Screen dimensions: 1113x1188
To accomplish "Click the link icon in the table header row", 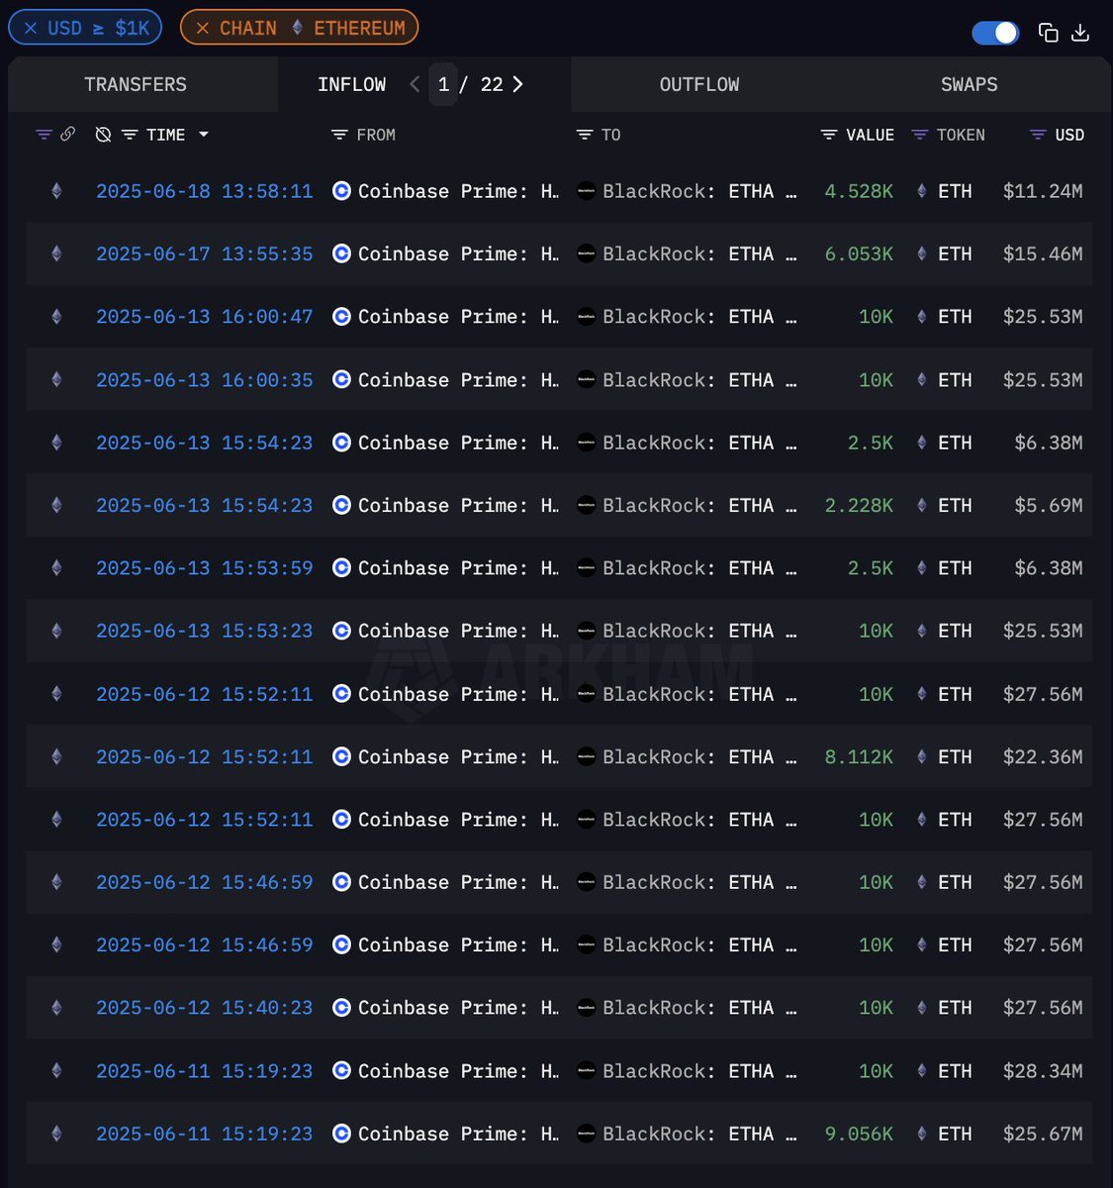I will [67, 135].
